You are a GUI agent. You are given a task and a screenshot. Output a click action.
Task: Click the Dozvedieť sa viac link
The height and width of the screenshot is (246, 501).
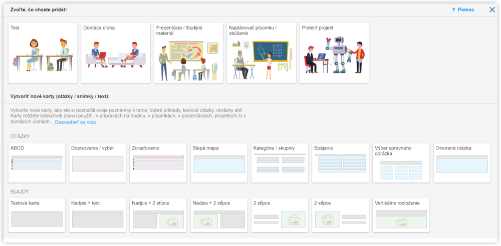tap(76, 122)
